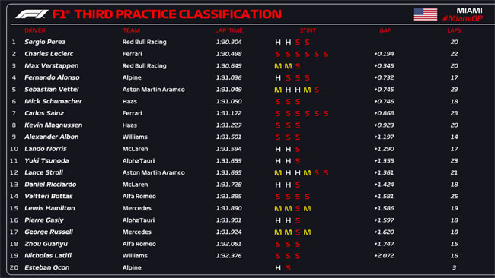Click the United States flag icon
Screen dimensions: 495x278
pyautogui.click(x=425, y=14)
